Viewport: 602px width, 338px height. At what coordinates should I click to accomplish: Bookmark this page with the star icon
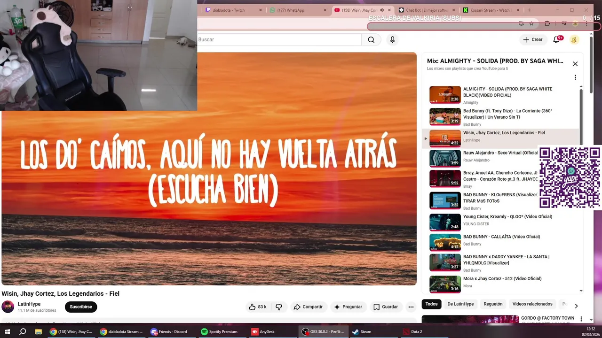pos(531,23)
